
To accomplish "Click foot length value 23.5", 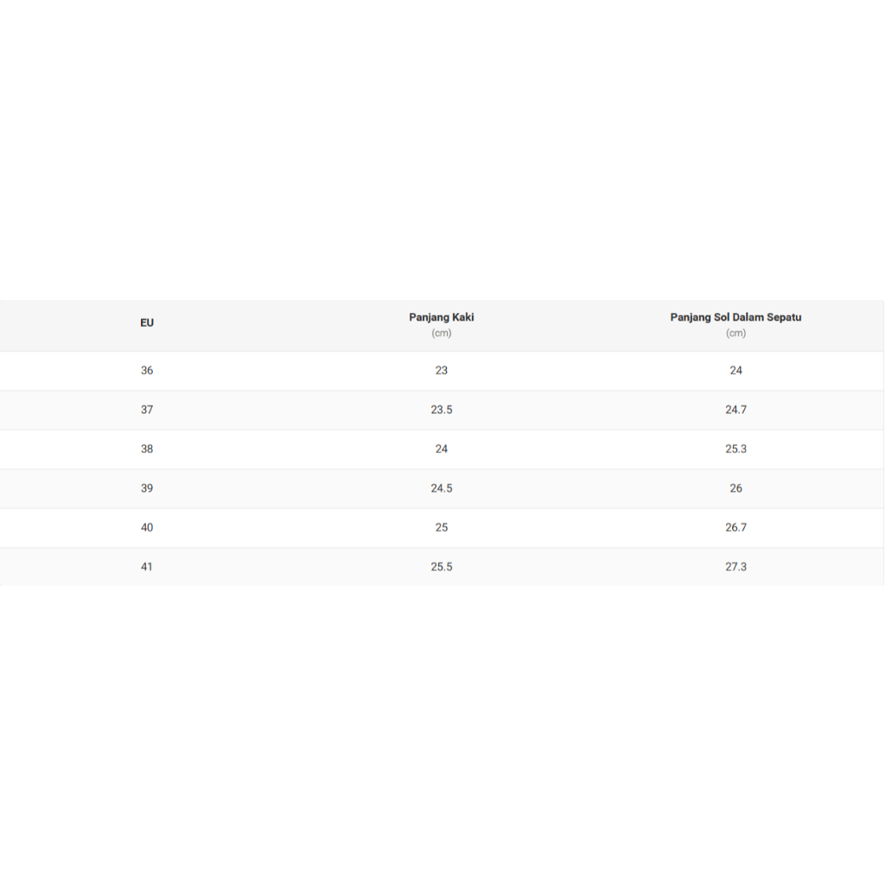I will 442,410.
